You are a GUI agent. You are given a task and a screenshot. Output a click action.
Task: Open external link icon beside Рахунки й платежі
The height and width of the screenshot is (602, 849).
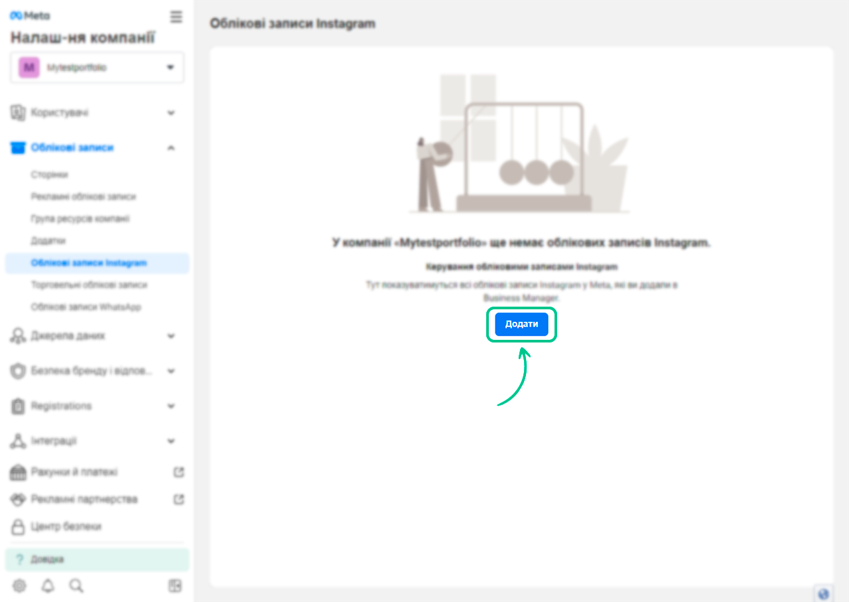[178, 472]
